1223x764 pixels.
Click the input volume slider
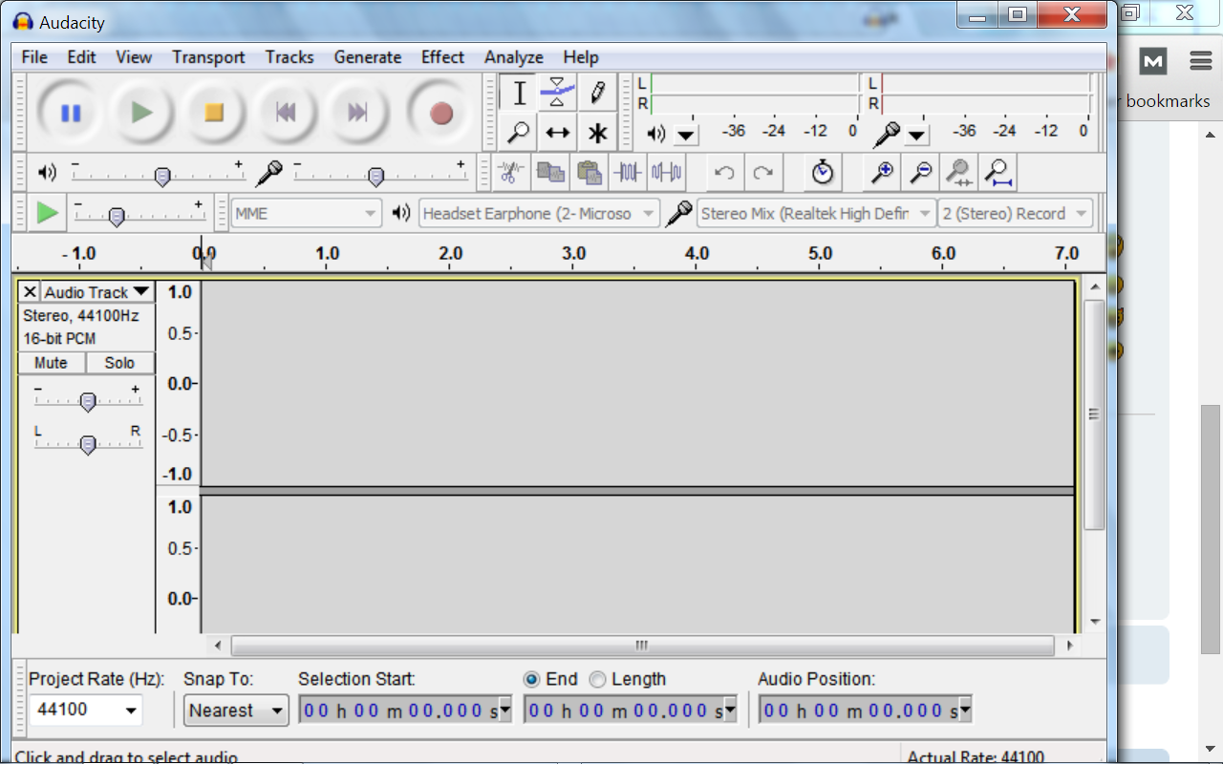pos(380,173)
